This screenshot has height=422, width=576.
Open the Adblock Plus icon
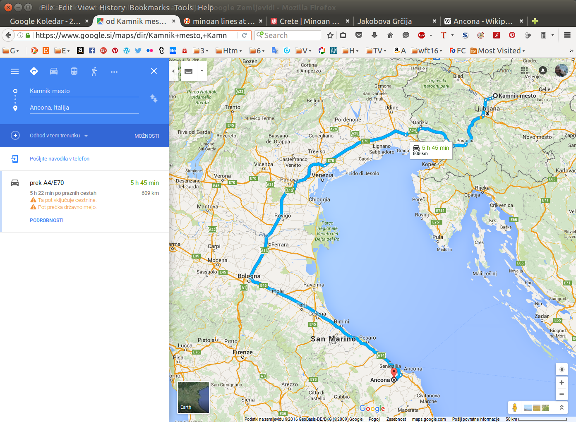(422, 35)
